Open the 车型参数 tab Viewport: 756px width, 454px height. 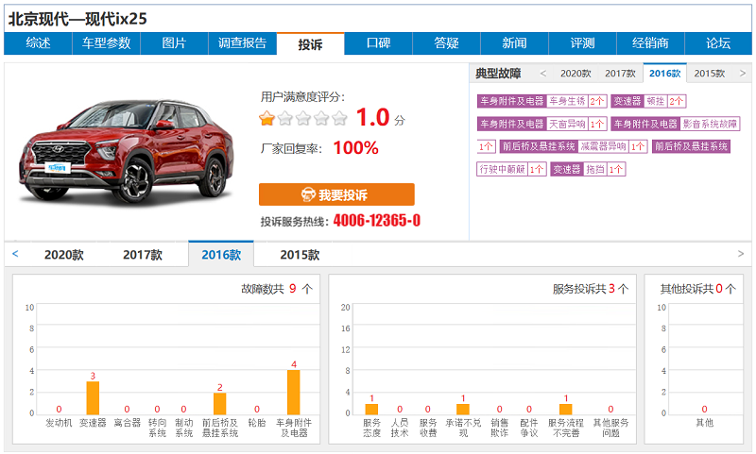106,43
